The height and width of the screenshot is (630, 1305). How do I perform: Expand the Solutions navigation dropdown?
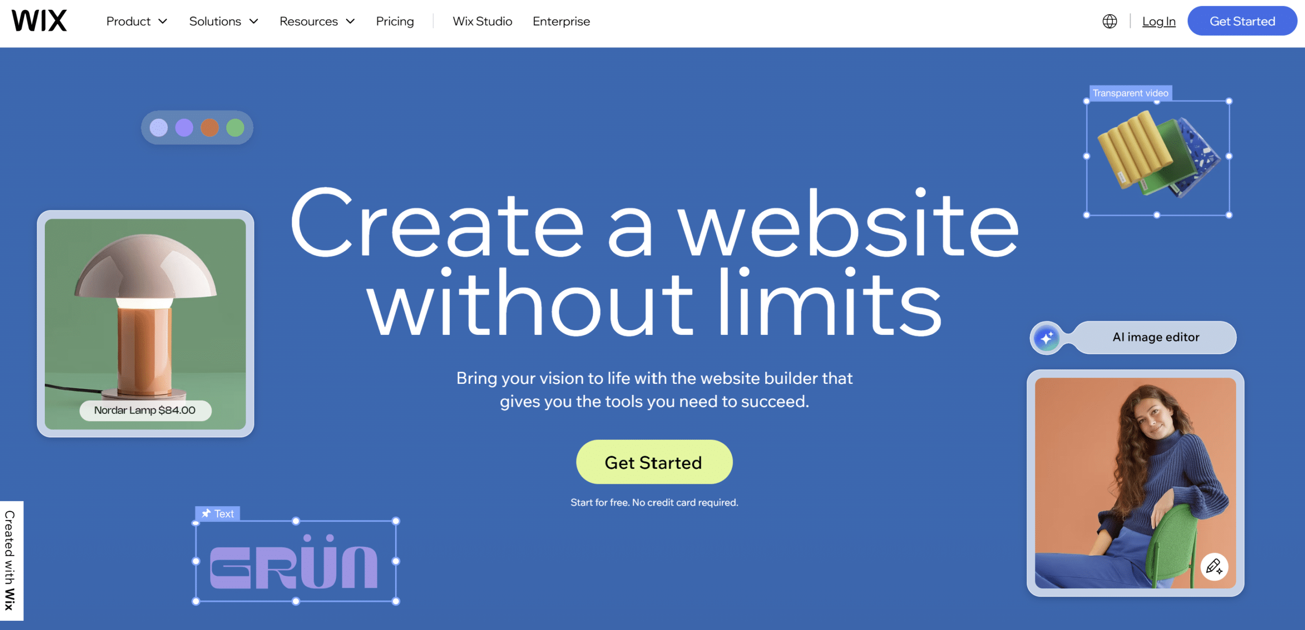click(x=220, y=21)
